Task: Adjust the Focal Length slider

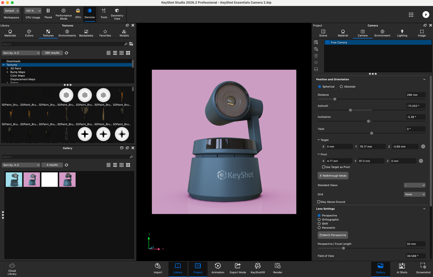Action: [344, 248]
